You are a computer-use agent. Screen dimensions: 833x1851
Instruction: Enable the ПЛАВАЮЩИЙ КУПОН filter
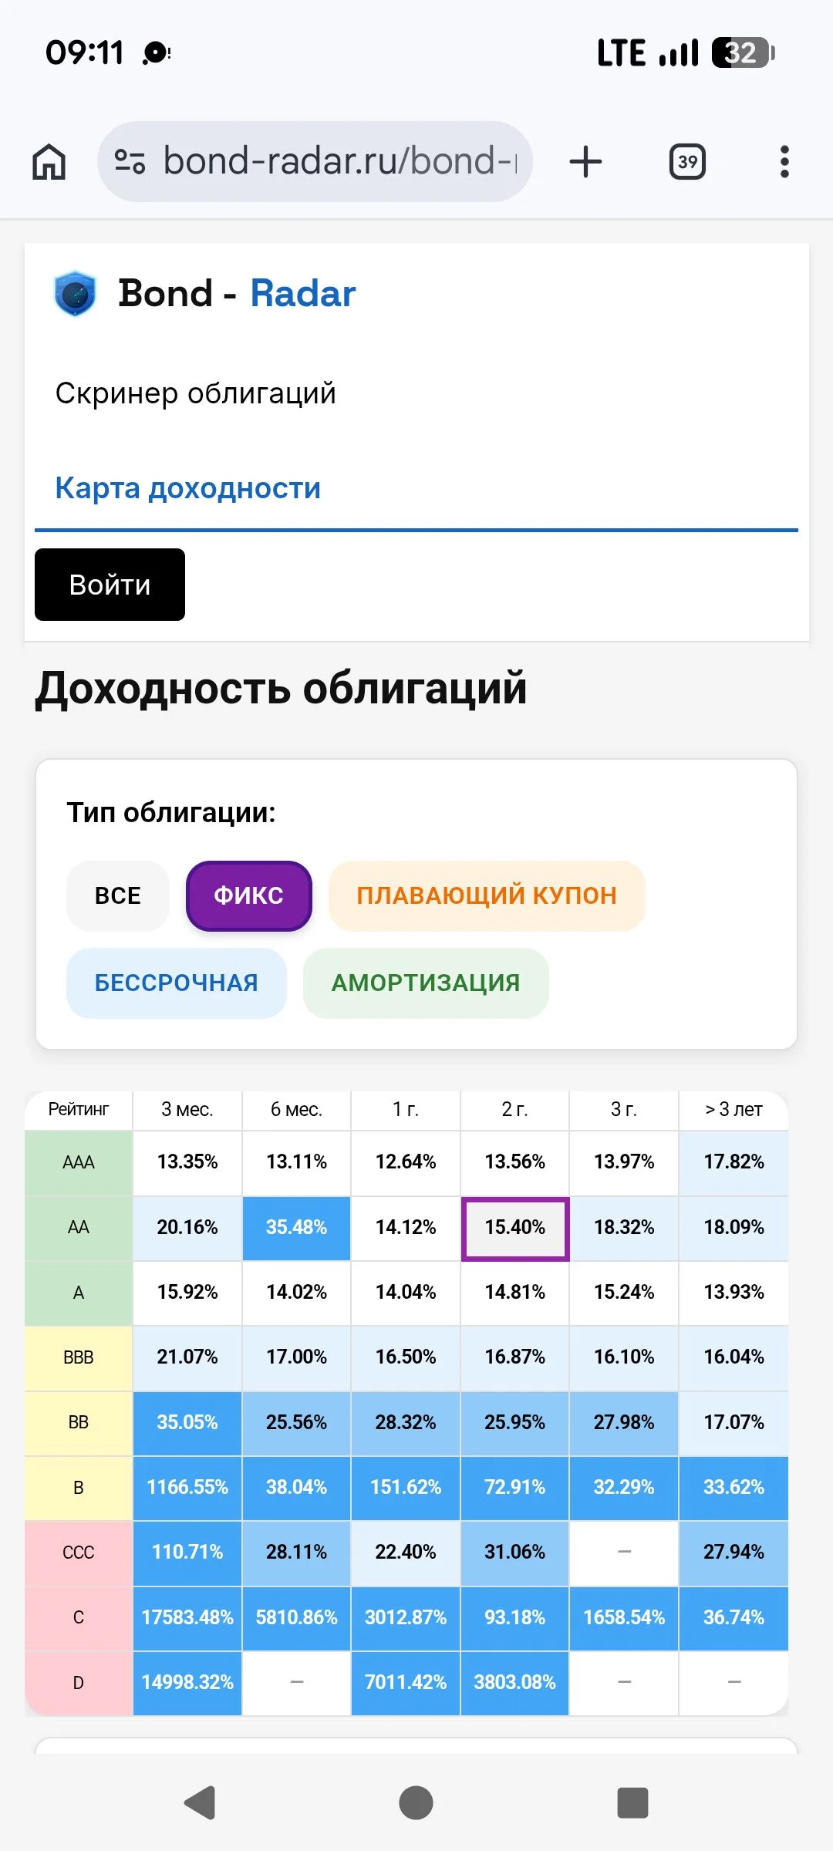(487, 895)
